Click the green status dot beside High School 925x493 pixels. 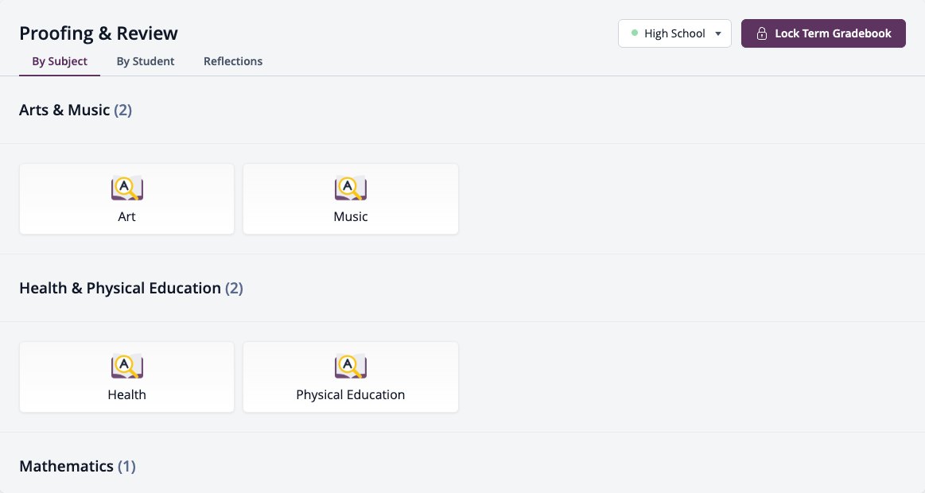[635, 33]
